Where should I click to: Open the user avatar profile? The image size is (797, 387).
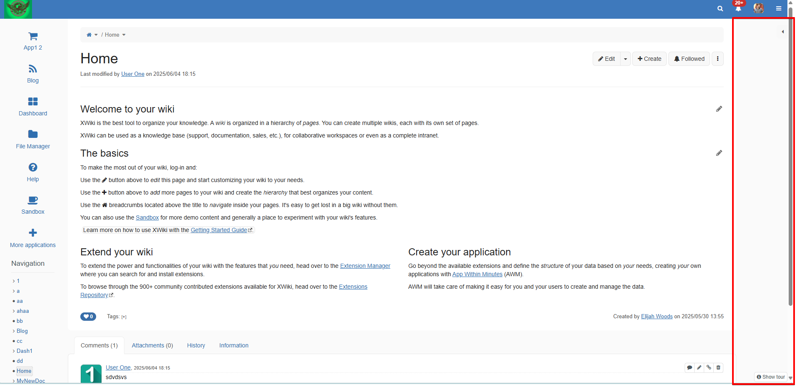point(759,8)
